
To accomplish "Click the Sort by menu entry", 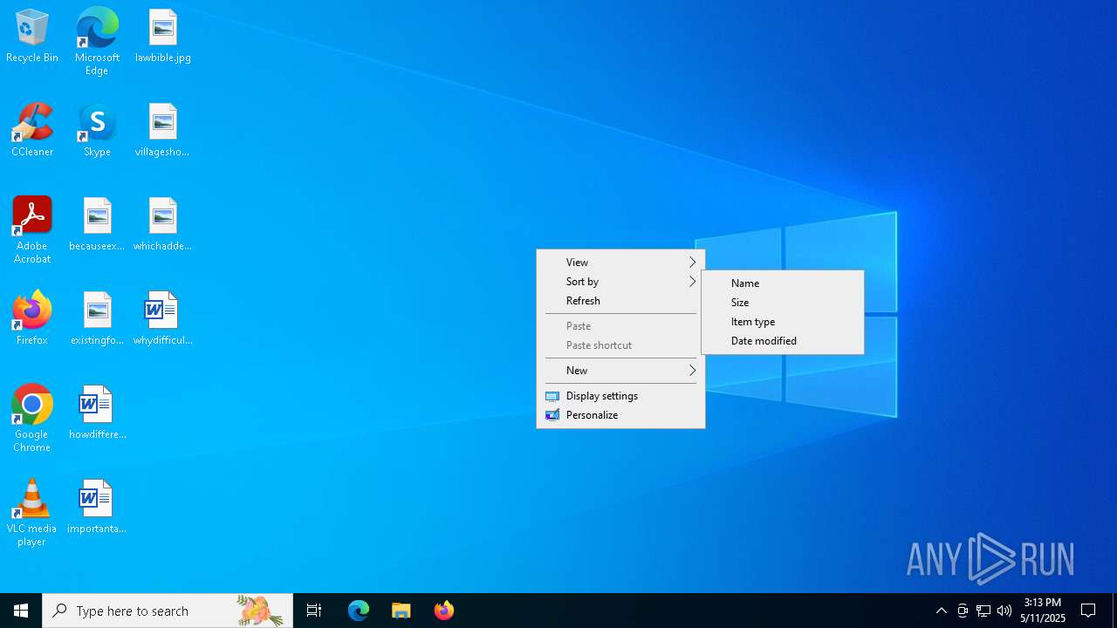I will (620, 282).
